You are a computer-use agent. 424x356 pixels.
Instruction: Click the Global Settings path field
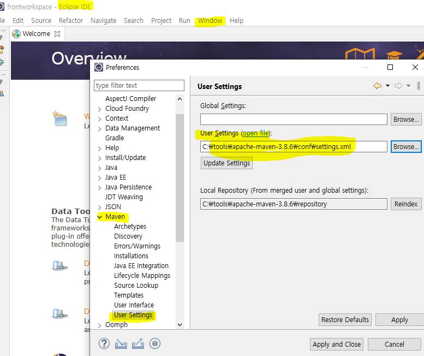coord(294,119)
